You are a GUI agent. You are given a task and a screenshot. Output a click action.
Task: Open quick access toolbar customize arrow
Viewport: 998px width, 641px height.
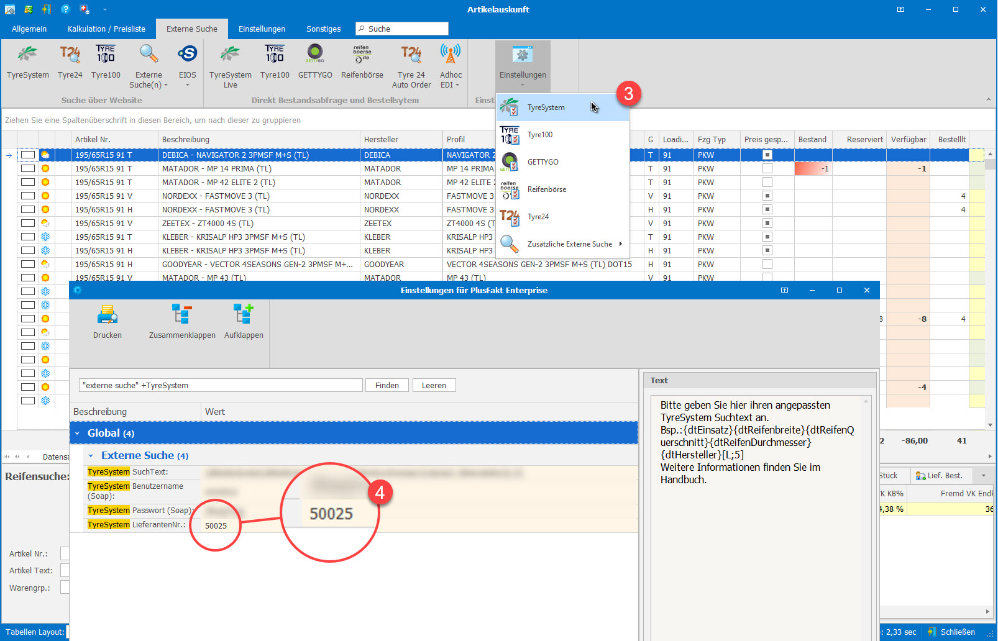point(104,9)
